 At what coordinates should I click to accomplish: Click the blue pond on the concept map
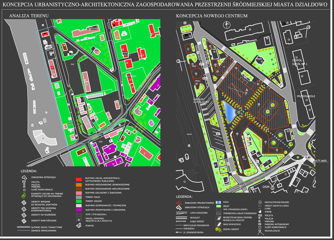229,112
